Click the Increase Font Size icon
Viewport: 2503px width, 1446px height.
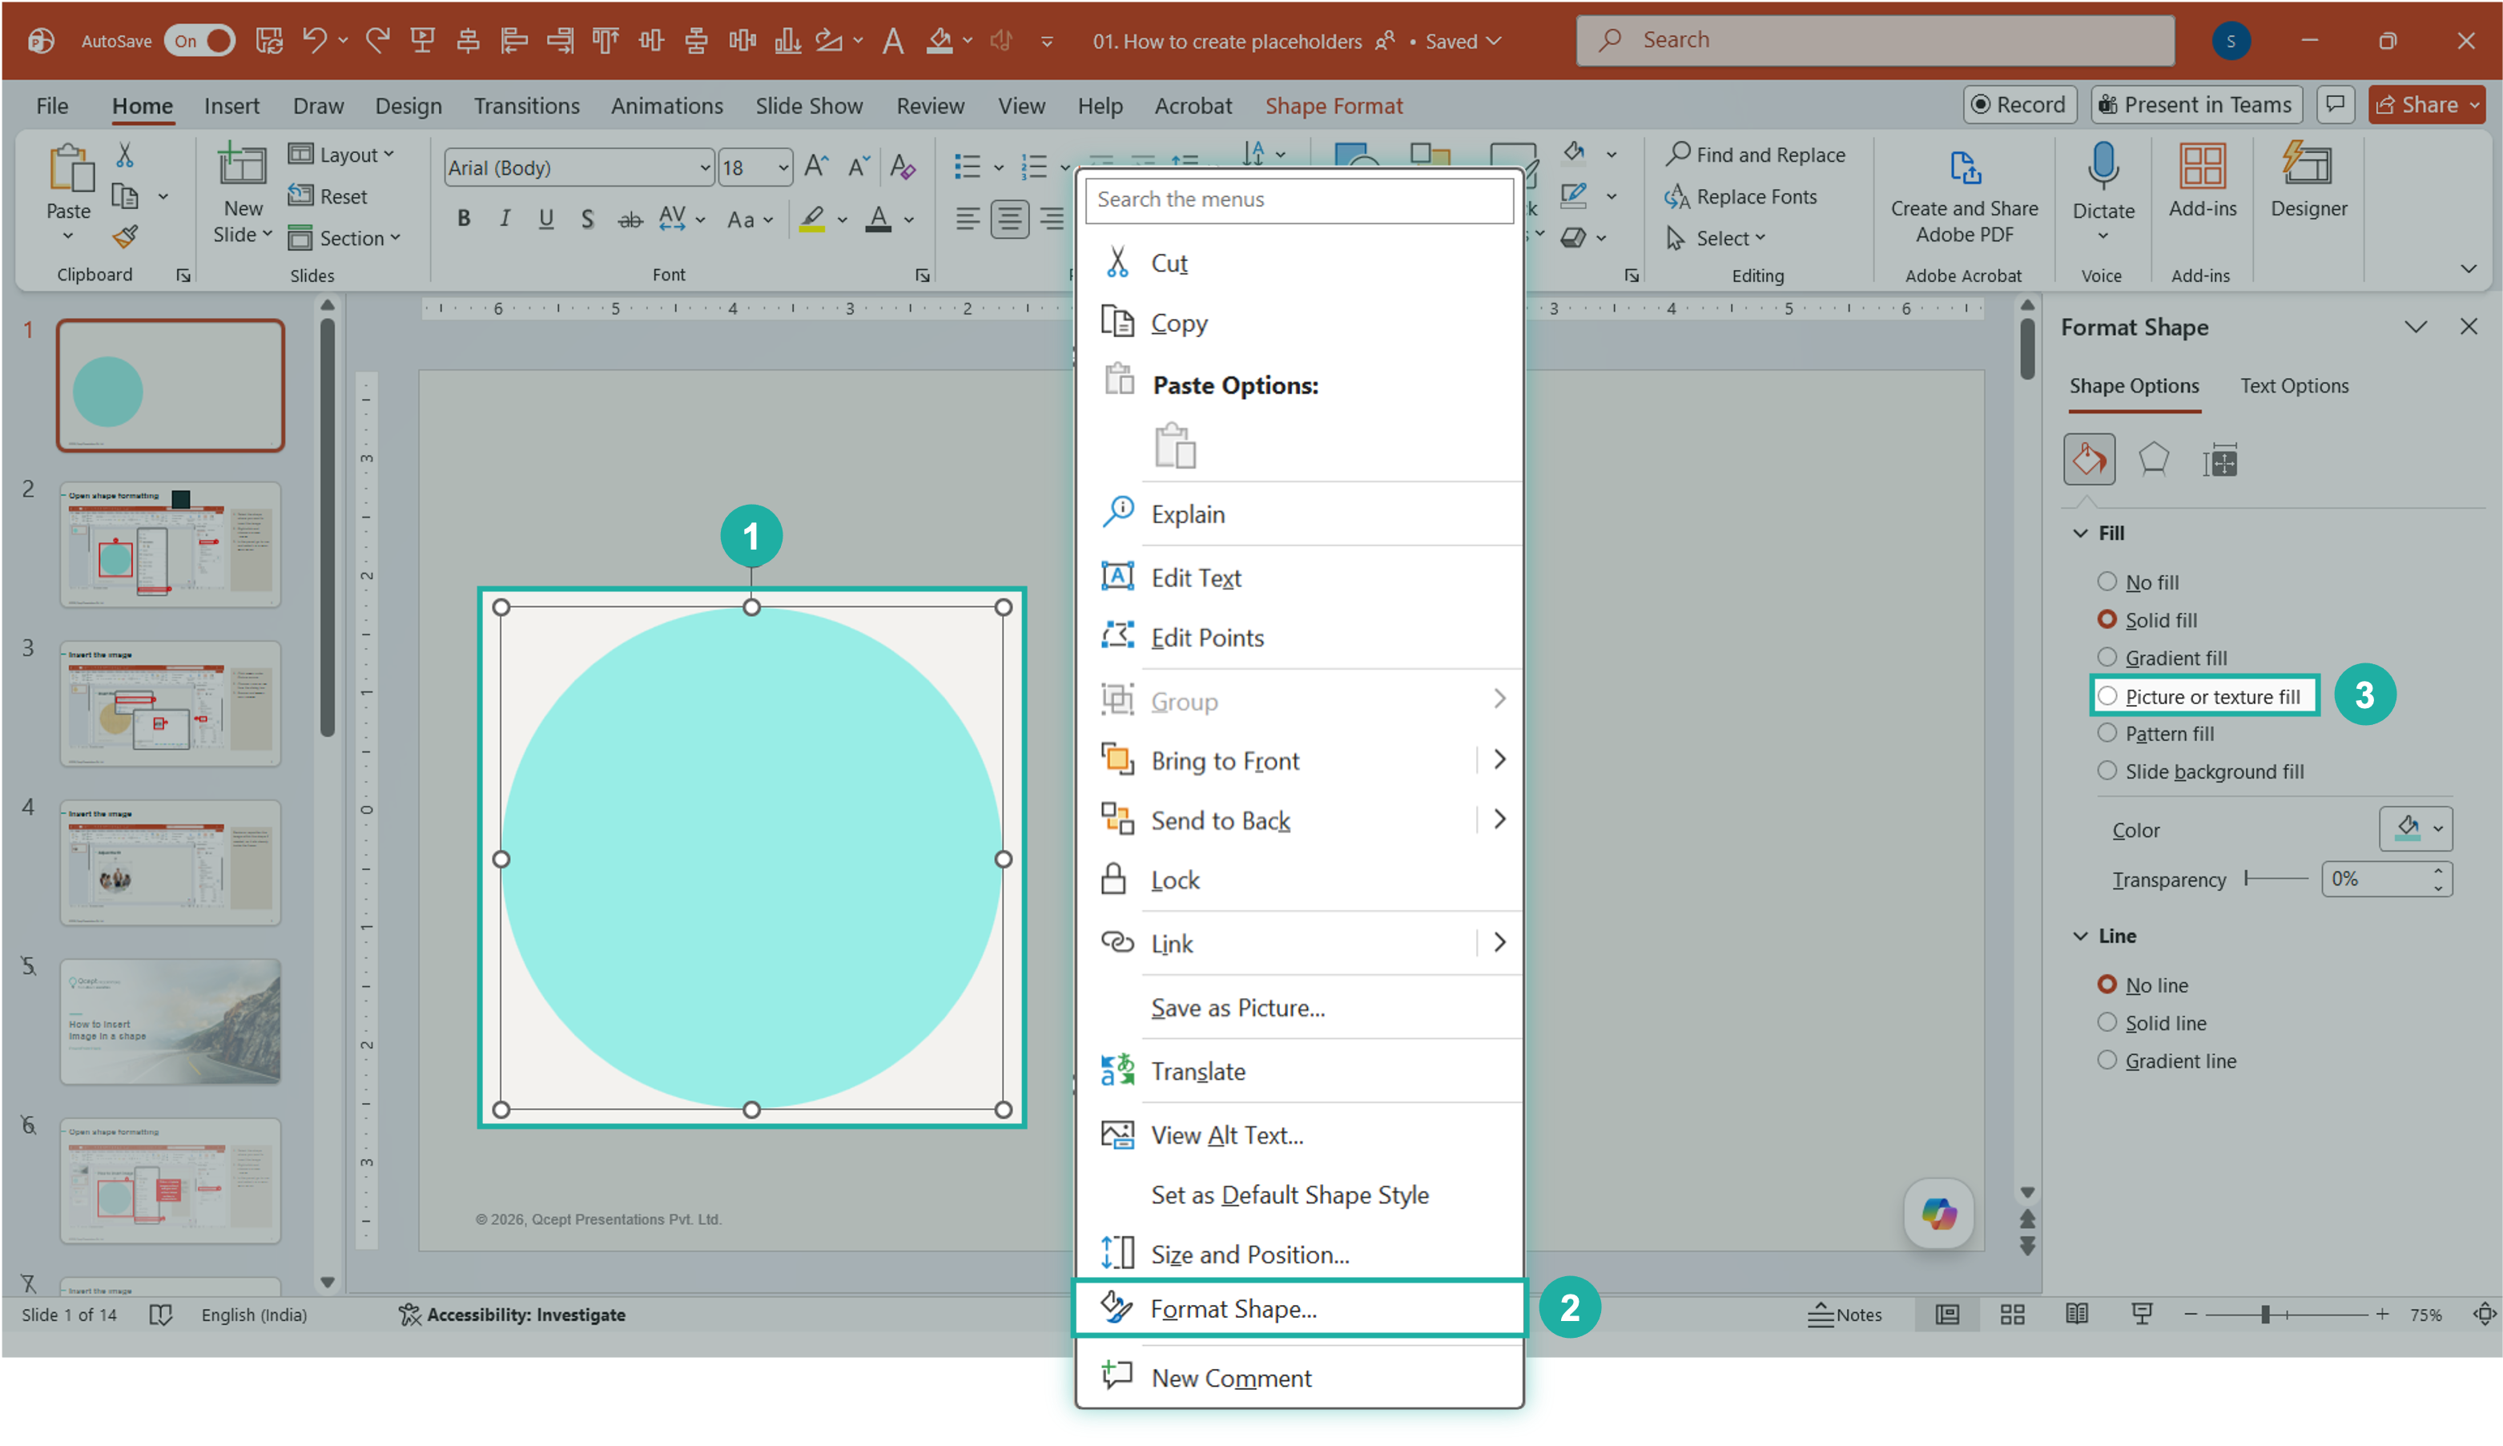[x=816, y=166]
